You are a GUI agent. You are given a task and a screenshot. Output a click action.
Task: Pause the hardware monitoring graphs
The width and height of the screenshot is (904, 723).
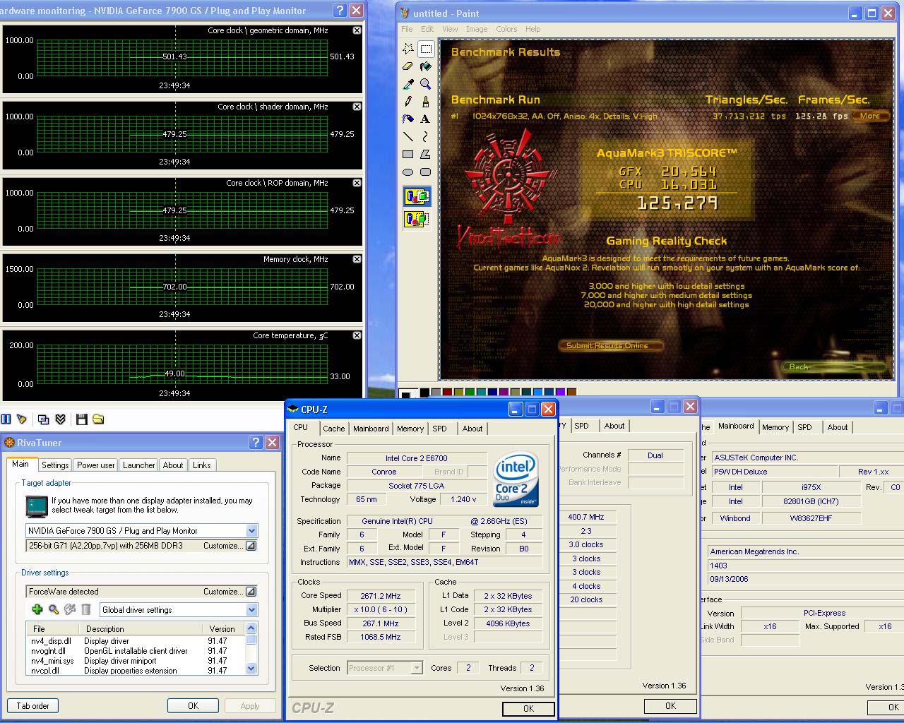point(6,419)
